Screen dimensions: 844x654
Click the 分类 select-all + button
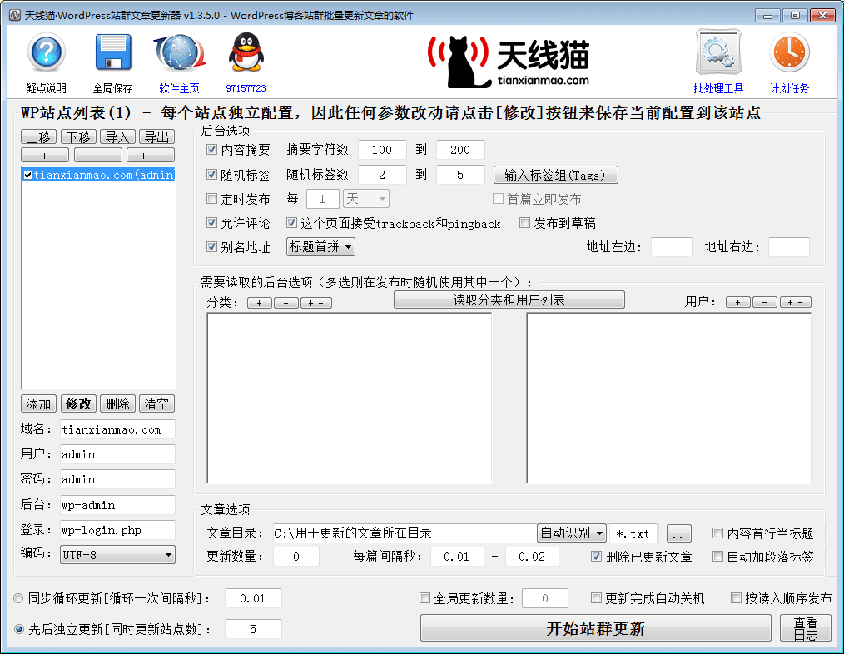tap(260, 303)
